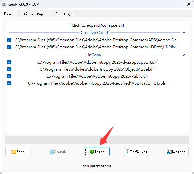Select the dvaappsupport.dll path text
This screenshot has width=194, height=174.
[97, 62]
